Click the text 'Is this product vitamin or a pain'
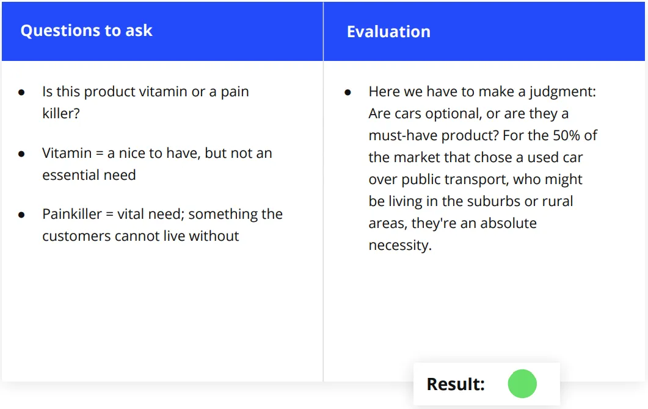Viewport: 648px width, 409px height. (145, 91)
